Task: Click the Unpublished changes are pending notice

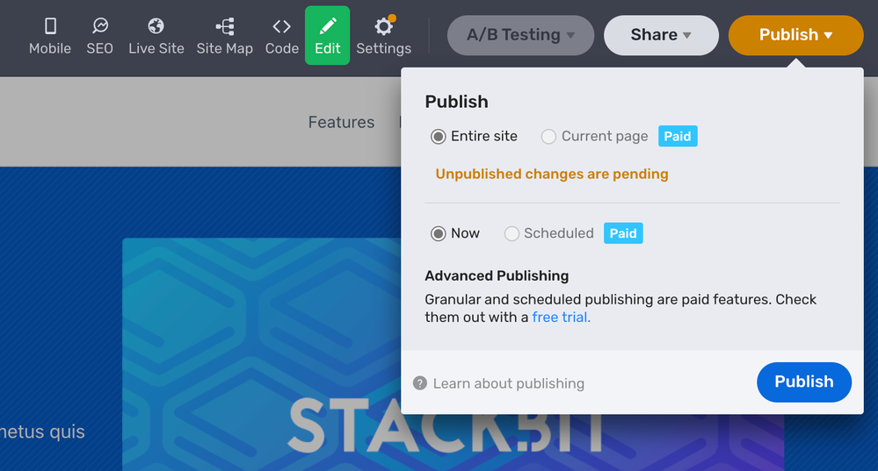Action: coord(552,174)
